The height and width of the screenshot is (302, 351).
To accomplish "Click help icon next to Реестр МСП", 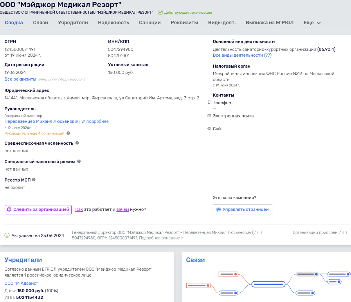I will click(x=34, y=180).
